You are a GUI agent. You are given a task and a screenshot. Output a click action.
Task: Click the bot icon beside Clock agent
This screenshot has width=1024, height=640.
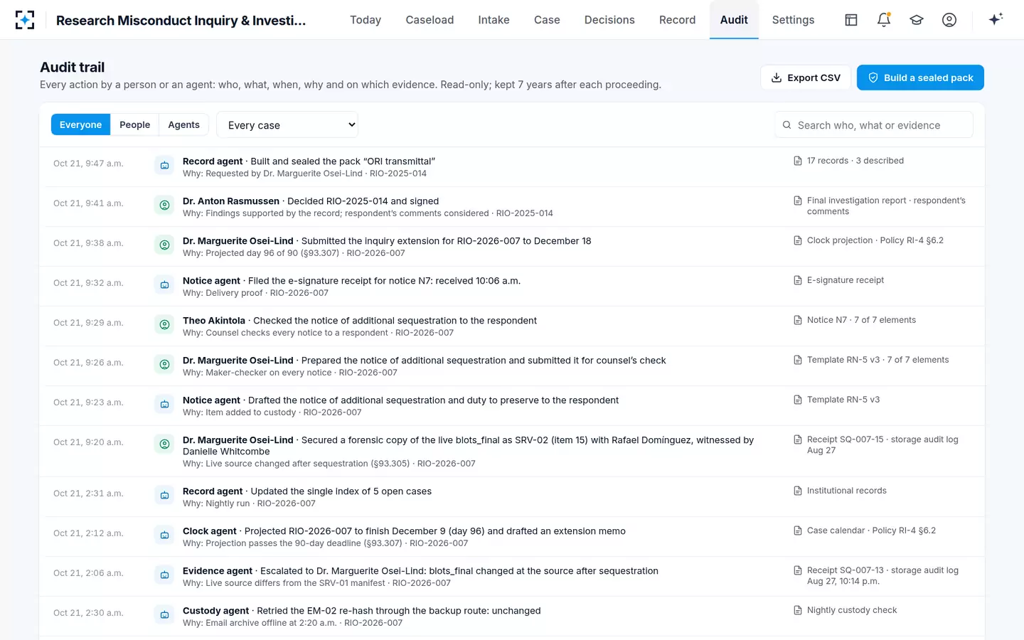(164, 535)
